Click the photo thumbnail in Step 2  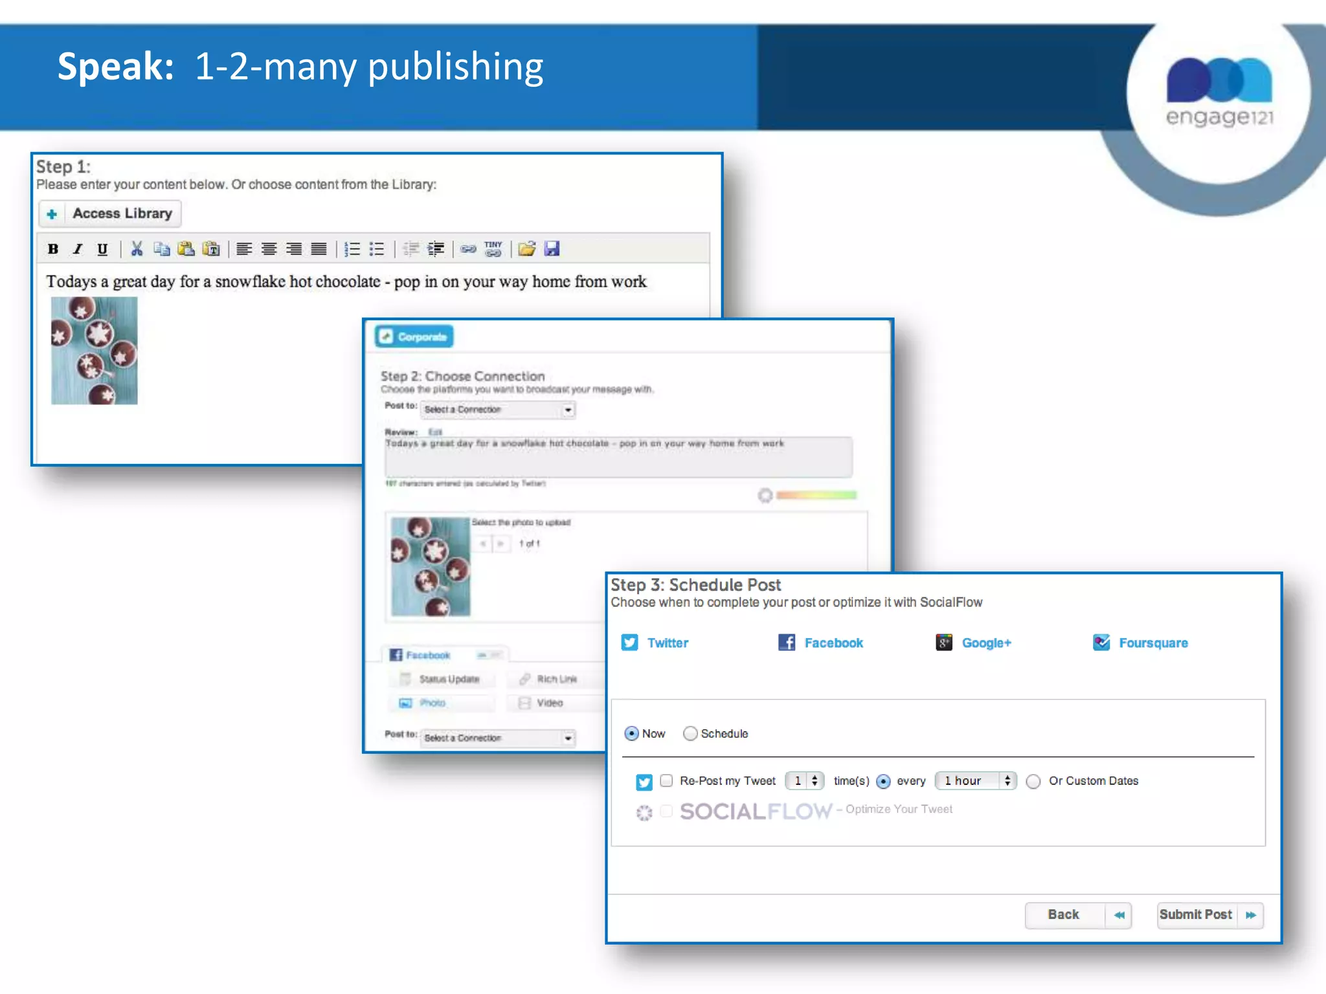pyautogui.click(x=431, y=566)
